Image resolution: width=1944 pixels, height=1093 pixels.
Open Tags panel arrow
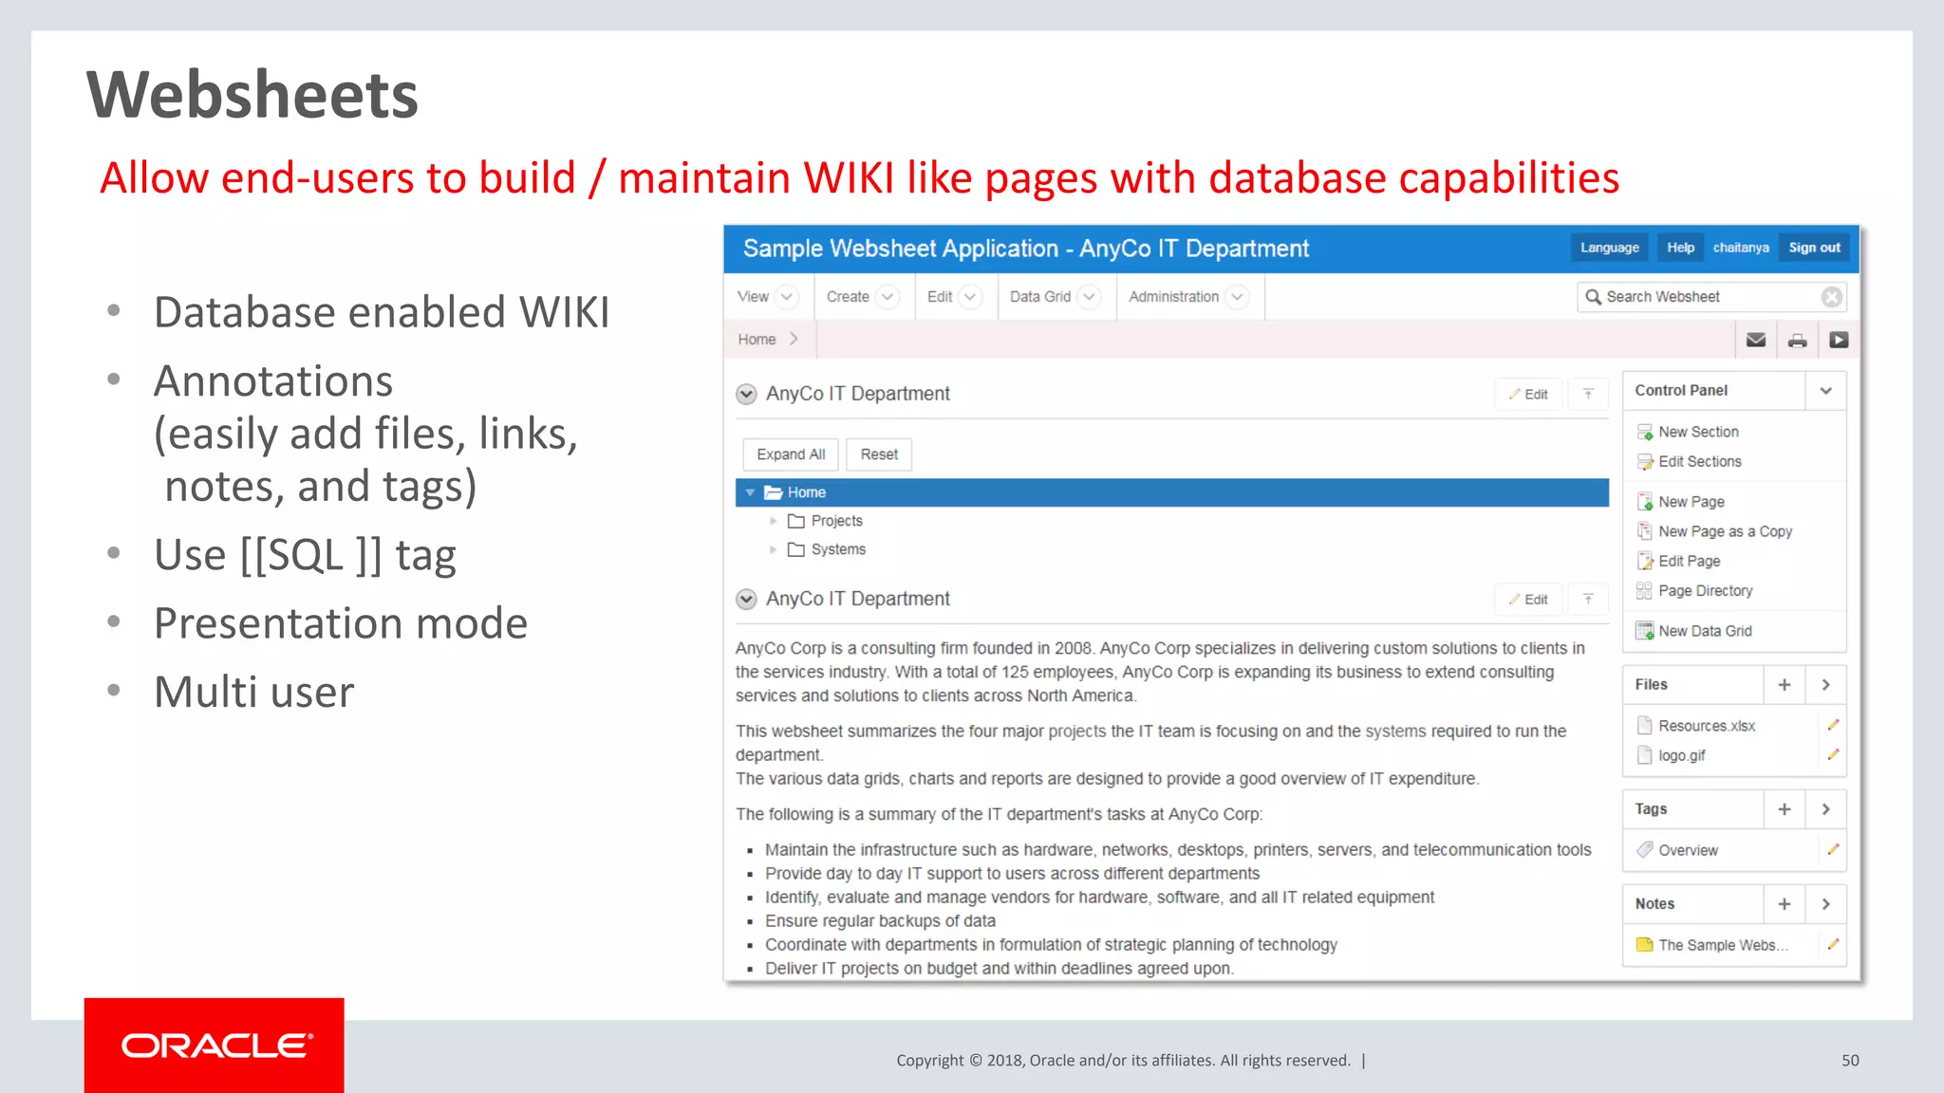click(x=1825, y=809)
